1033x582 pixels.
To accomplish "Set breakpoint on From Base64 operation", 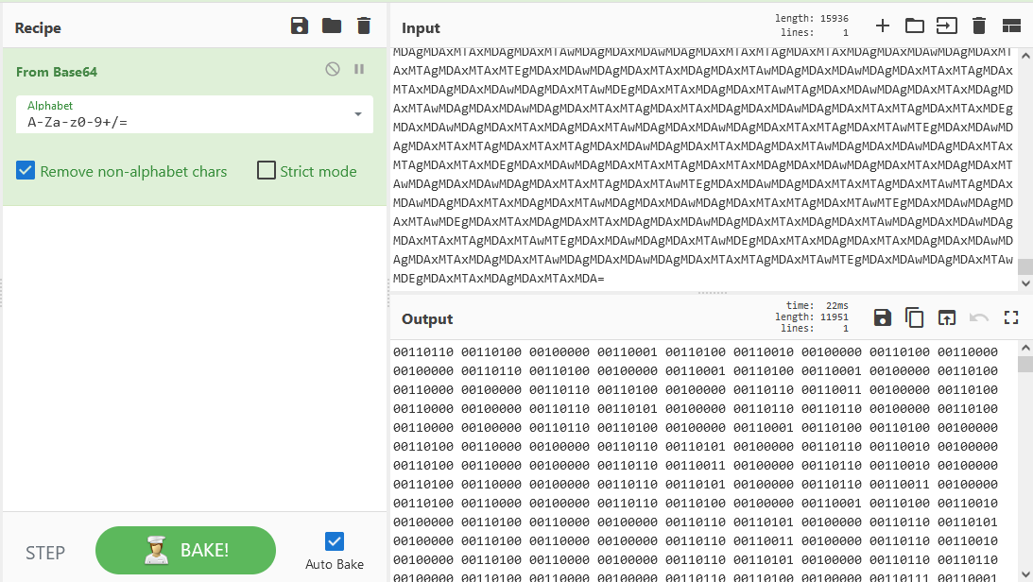I will tap(359, 69).
